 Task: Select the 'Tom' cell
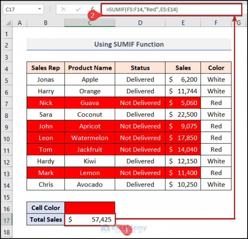pos(46,150)
